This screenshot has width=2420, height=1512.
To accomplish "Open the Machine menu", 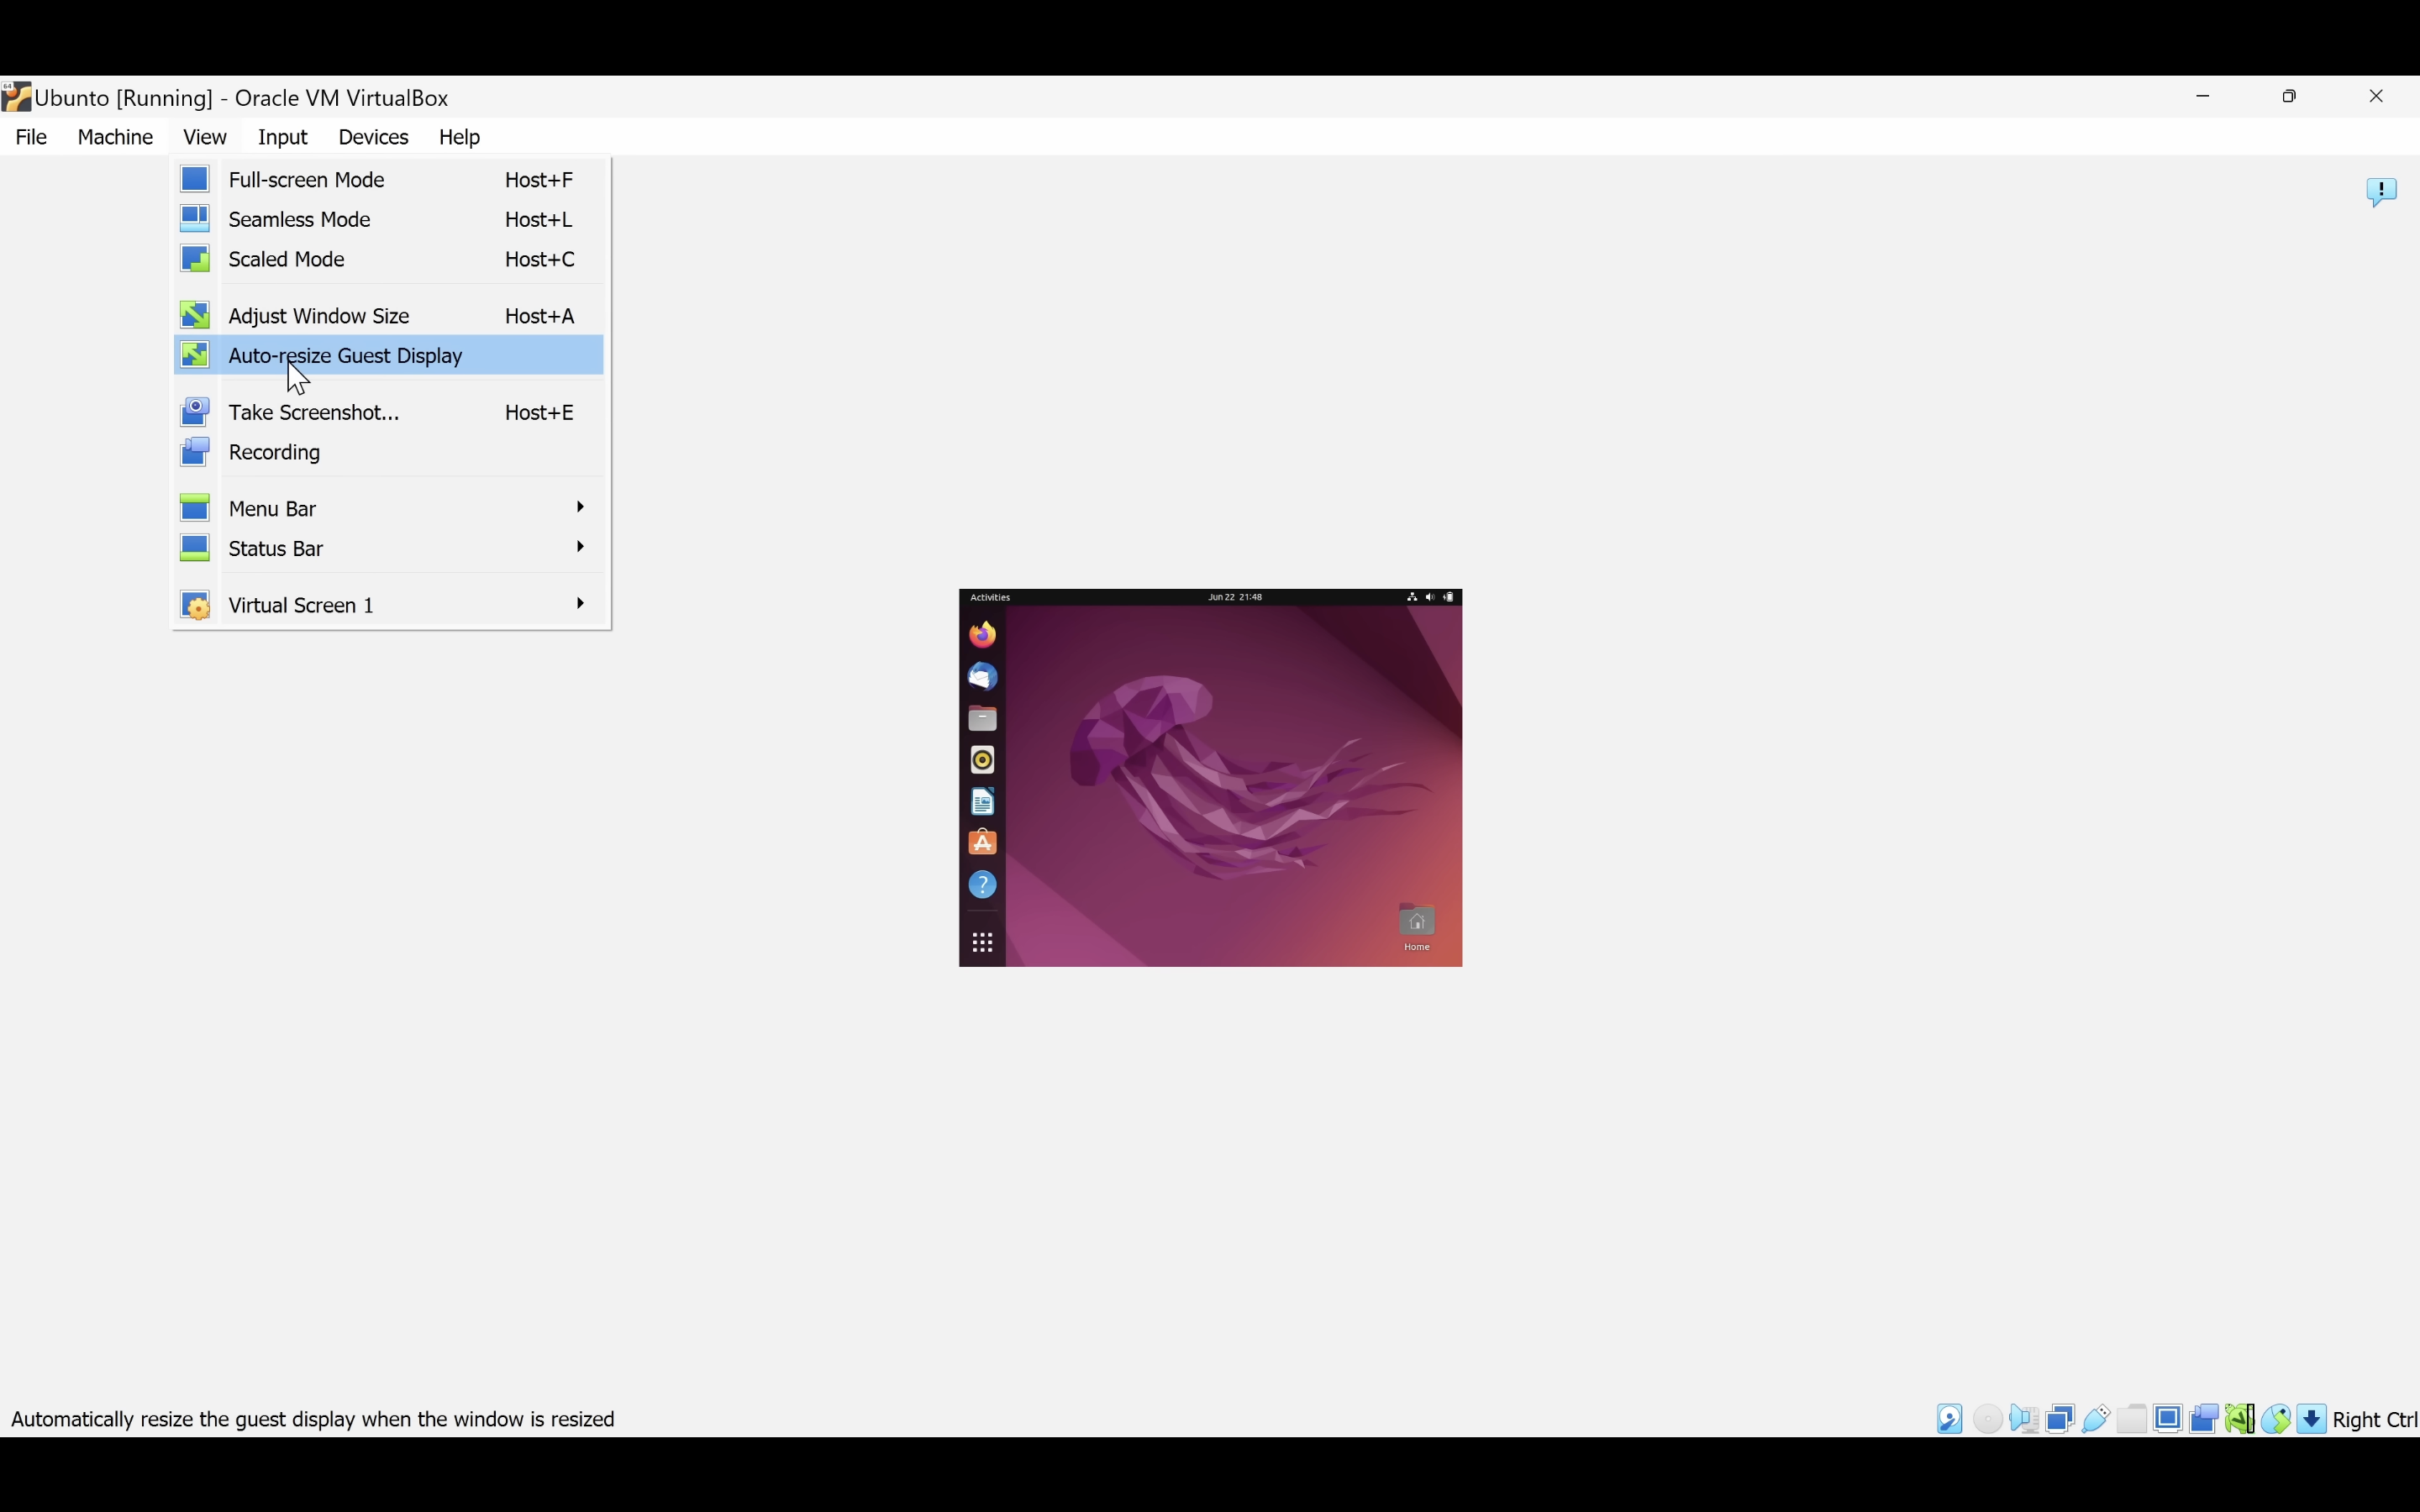I will pos(115,137).
